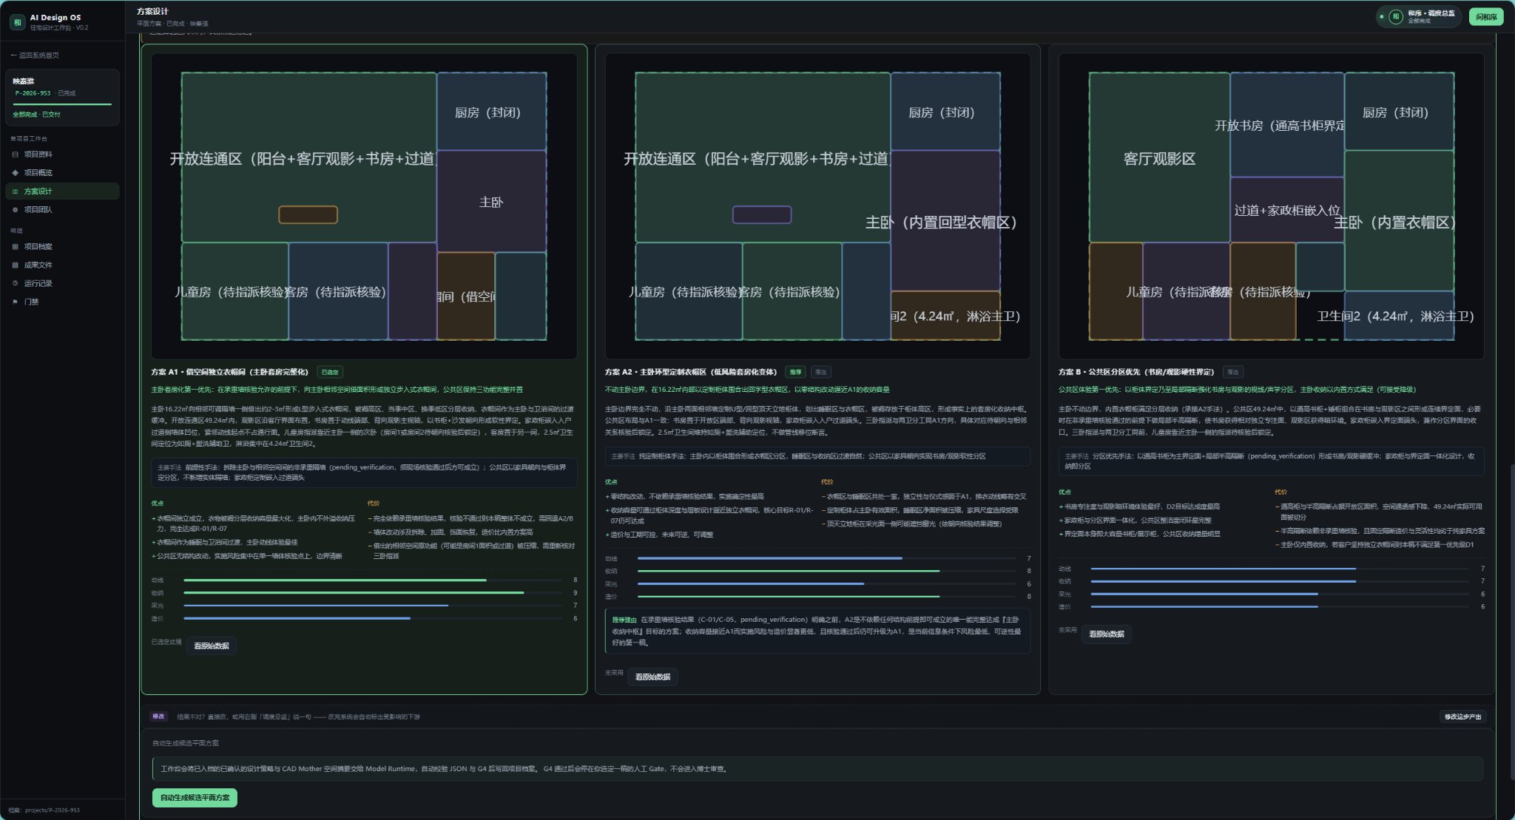
Task: Click the 推荐 badge on 方案 A2
Action: [x=795, y=373]
